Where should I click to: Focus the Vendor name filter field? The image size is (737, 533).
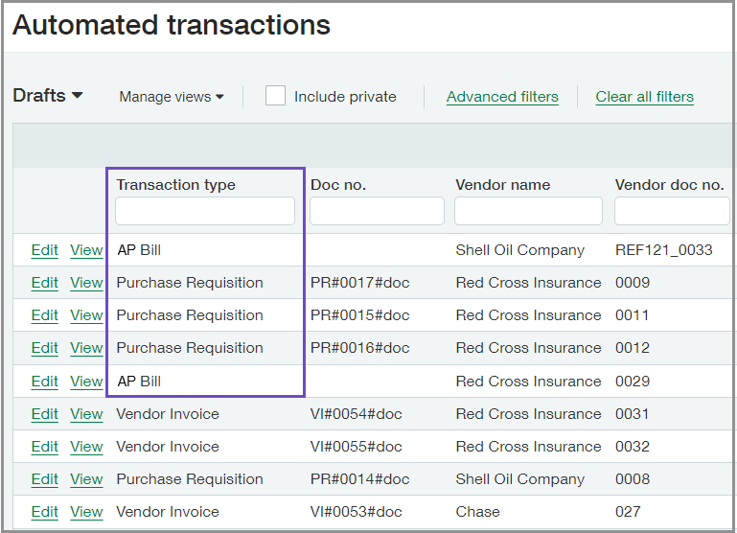point(528,211)
